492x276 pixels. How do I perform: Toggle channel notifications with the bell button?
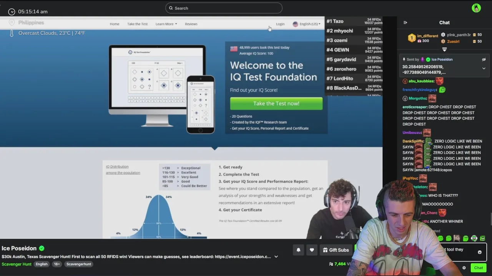click(298, 250)
